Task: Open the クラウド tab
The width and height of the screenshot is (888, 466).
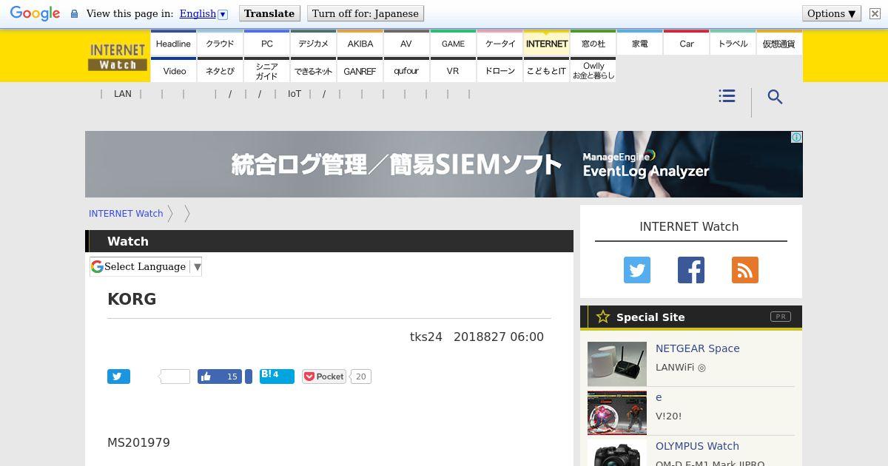Action: [x=220, y=44]
